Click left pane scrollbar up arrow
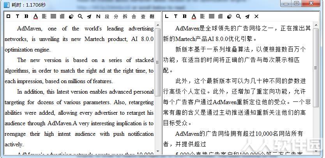This screenshot has width=325, height=158. click(x=158, y=25)
